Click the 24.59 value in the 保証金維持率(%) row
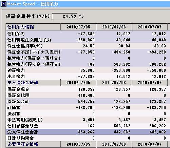 [x=89, y=46]
